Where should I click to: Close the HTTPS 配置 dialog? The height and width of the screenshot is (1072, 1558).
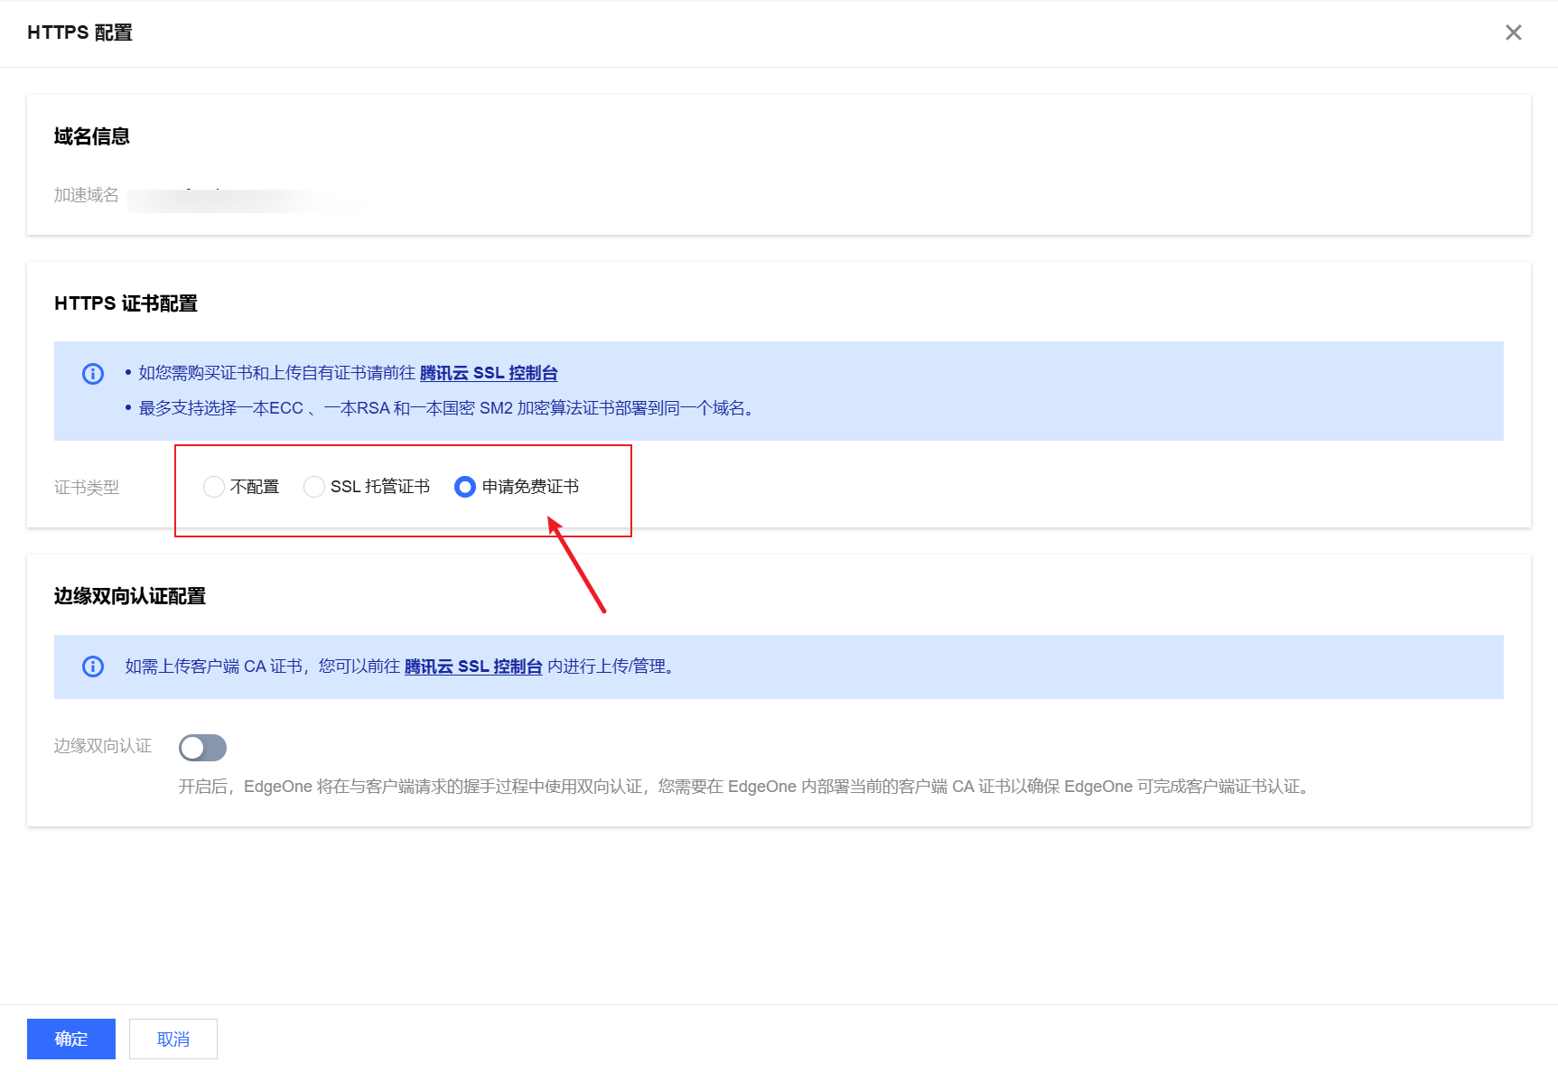tap(1514, 33)
